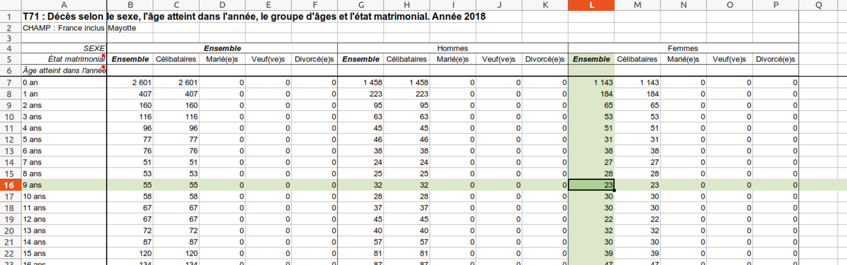Select the column G header
Viewport: 847px width, 265px height.
361,5
